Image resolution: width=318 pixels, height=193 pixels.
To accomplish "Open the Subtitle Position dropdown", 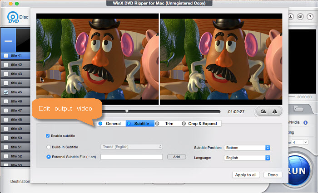I will (247, 148).
